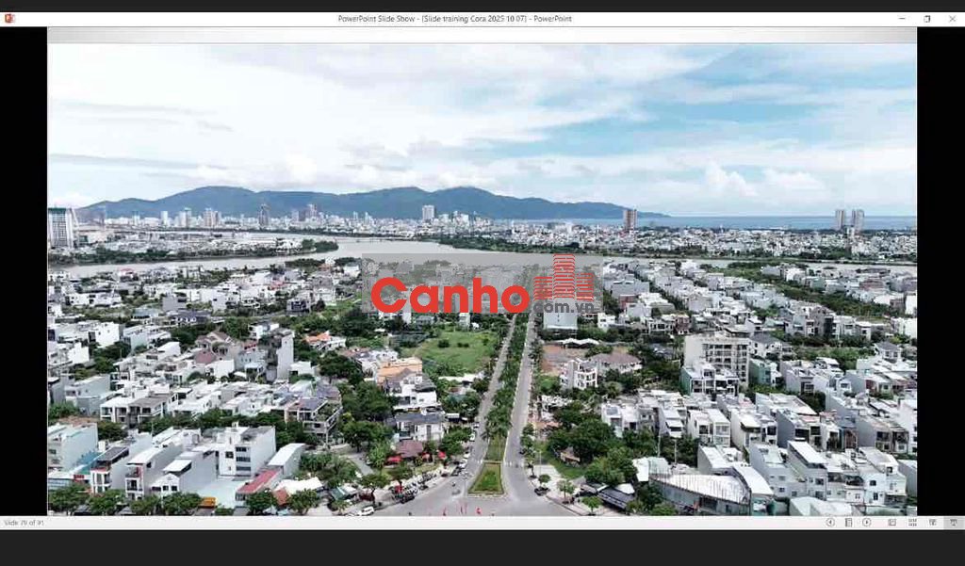The width and height of the screenshot is (965, 566).
Task: Click the window title text in title bar
Action: [x=454, y=18]
